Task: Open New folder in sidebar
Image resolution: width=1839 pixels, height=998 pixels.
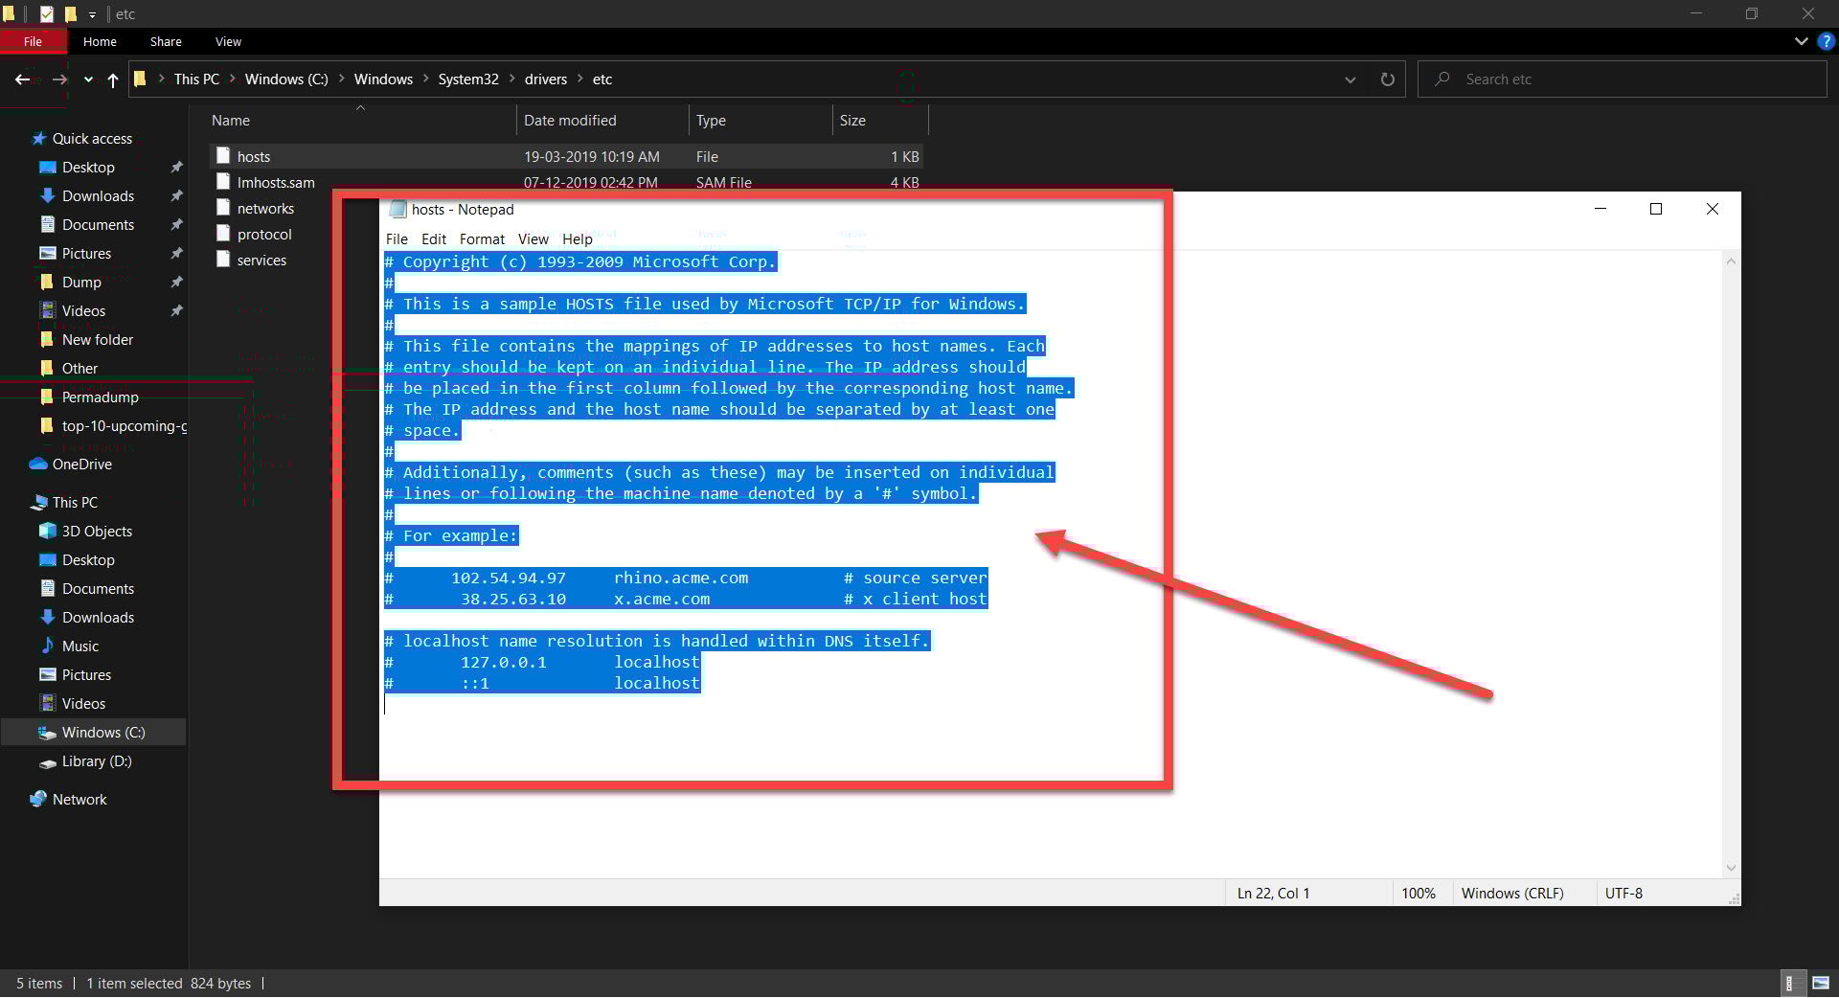Action: 98,339
